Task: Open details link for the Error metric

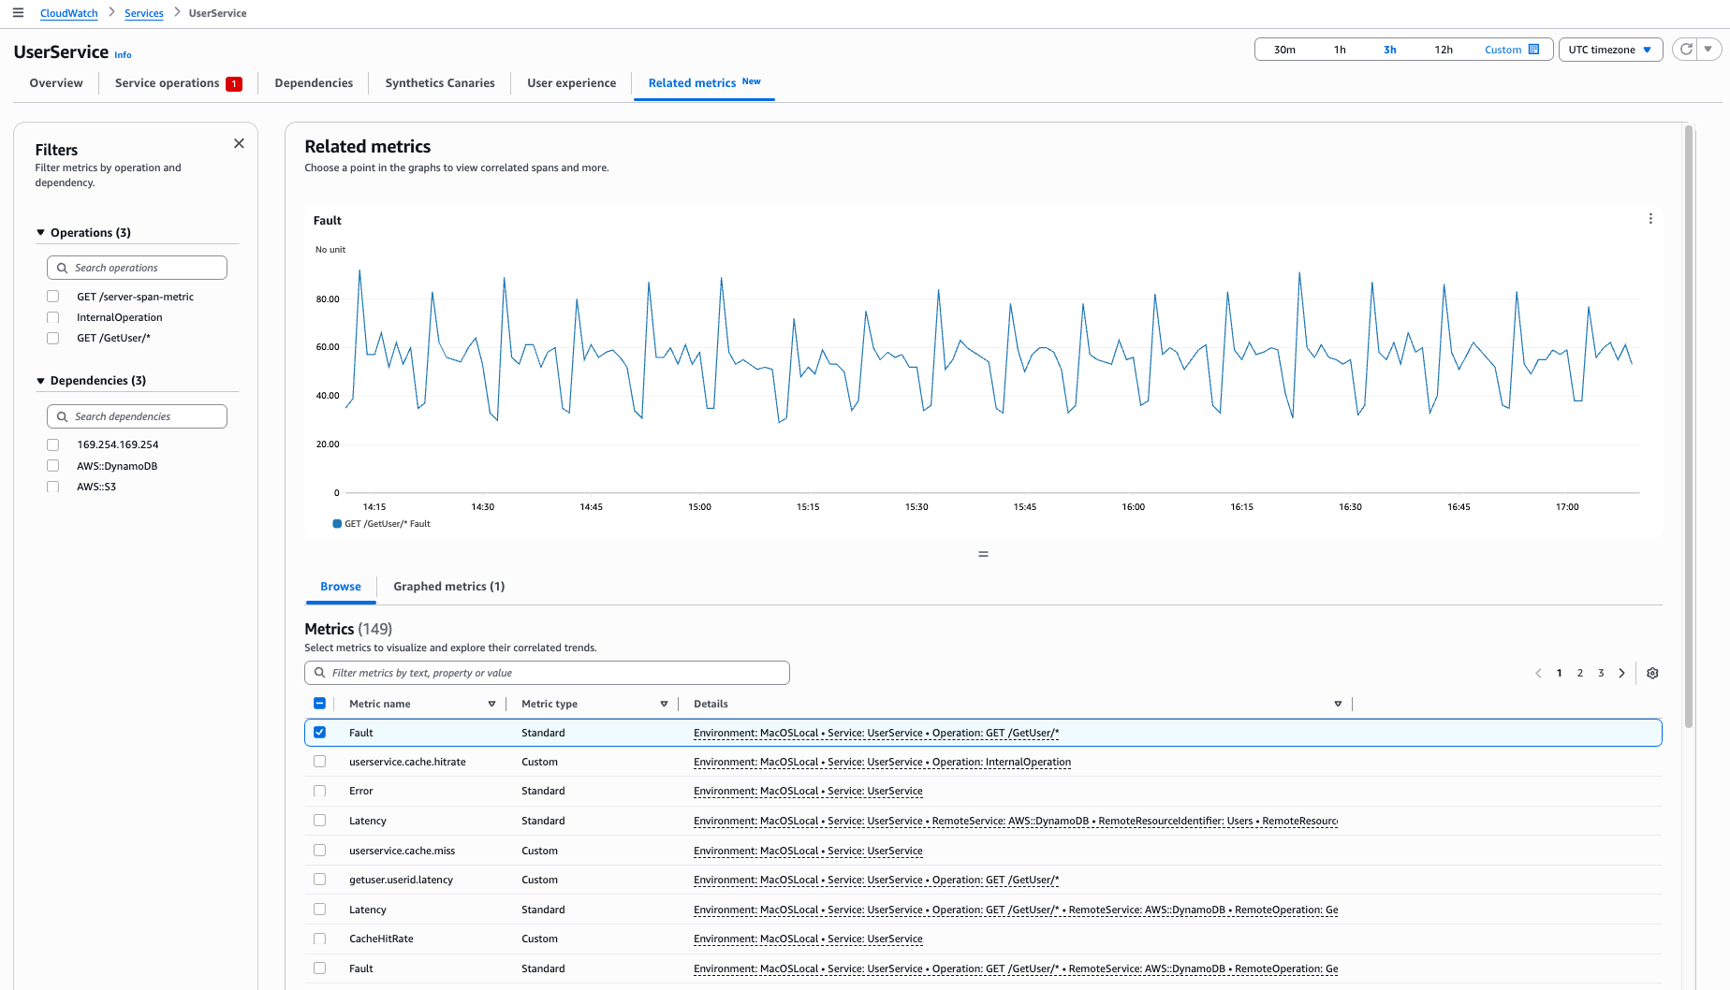Action: [x=807, y=791]
